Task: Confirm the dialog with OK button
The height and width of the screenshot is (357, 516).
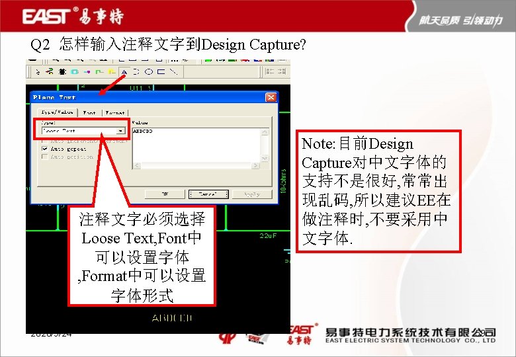Action: click(x=165, y=194)
